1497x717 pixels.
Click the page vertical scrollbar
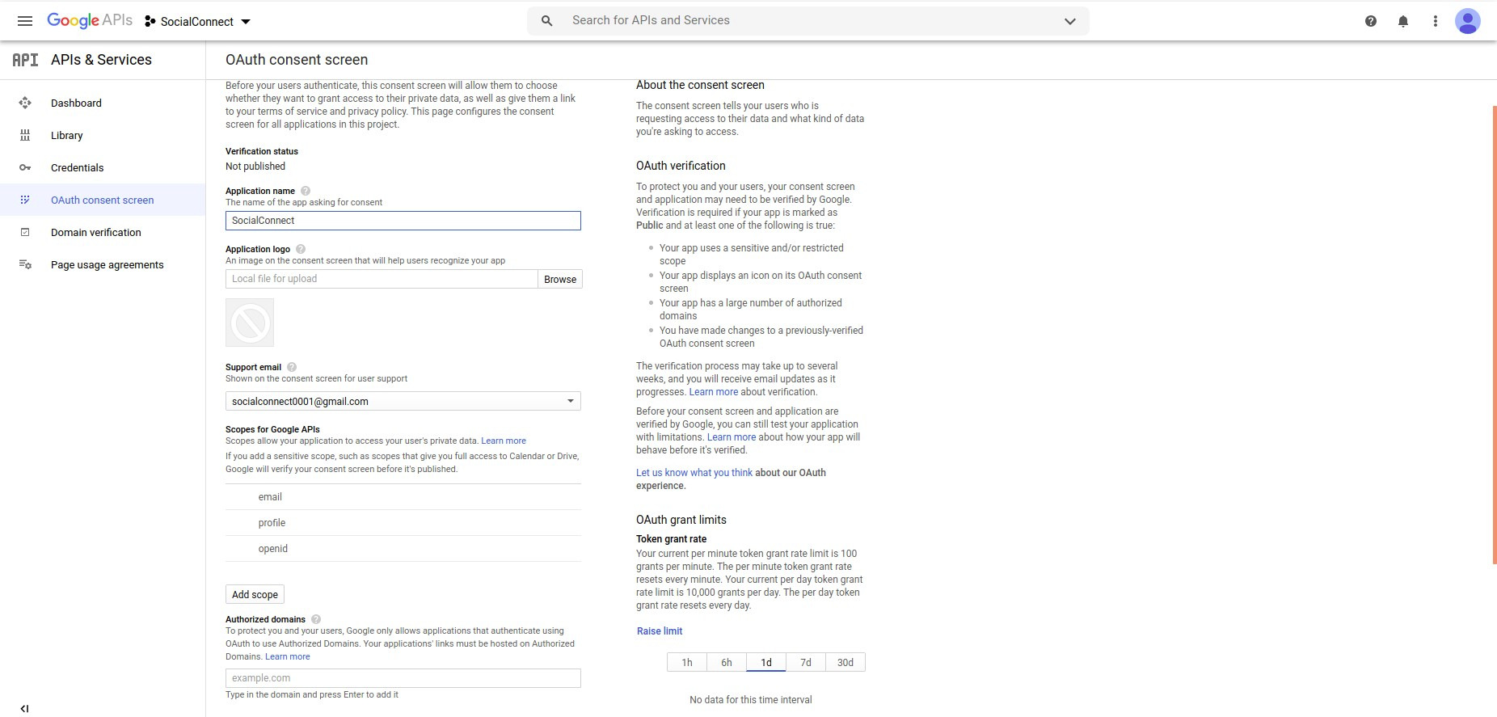[1494, 335]
